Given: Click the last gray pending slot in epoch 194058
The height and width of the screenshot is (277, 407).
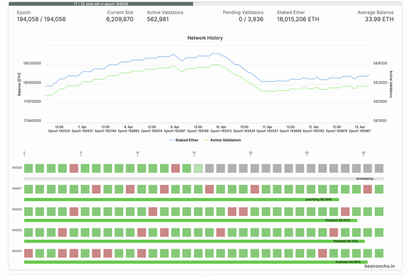Looking at the screenshot, I should click(x=379, y=168).
